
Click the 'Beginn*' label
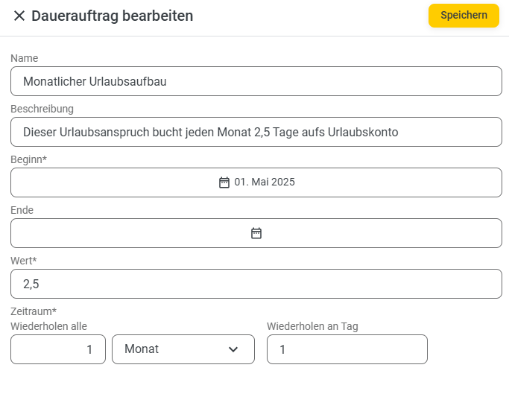click(29, 159)
